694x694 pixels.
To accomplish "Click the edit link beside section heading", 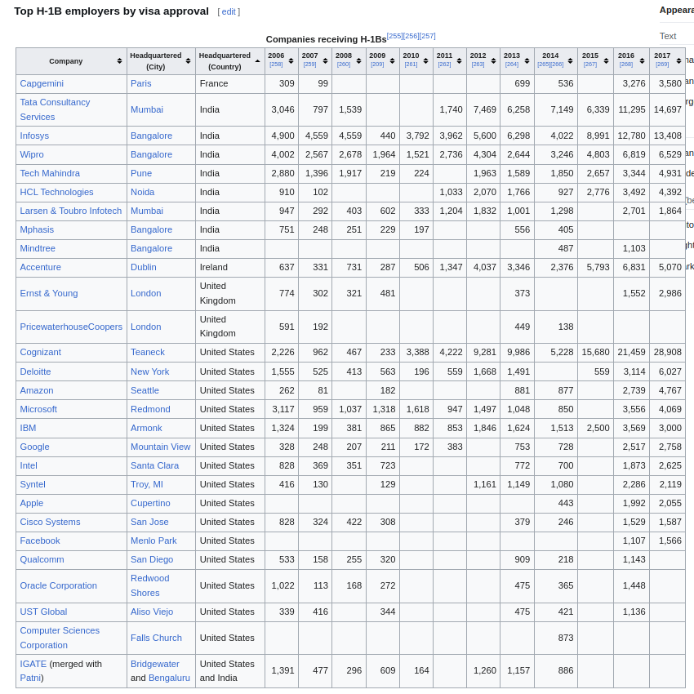I will (x=229, y=12).
